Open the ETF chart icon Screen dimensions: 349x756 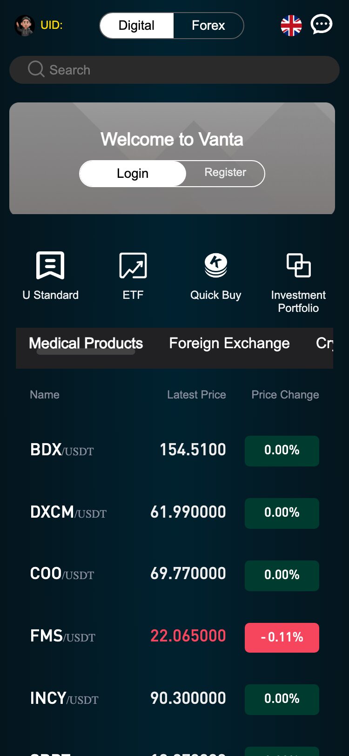coord(133,265)
